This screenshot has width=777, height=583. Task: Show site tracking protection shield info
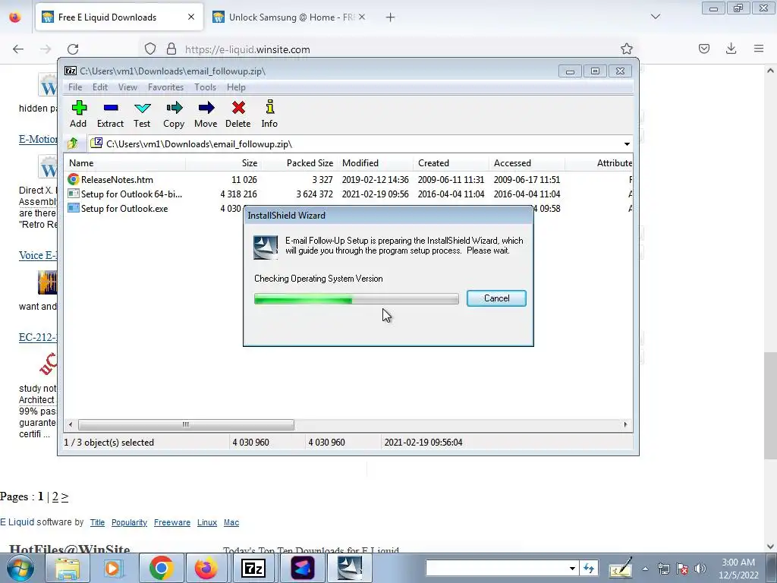pos(150,49)
